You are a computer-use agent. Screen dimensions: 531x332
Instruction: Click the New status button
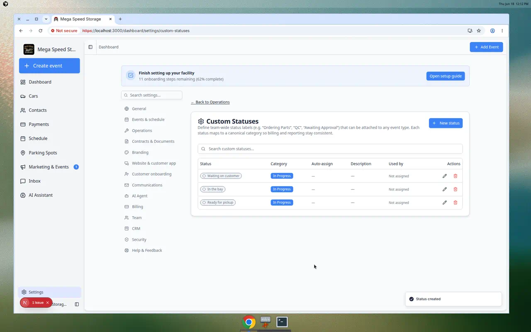pyautogui.click(x=446, y=123)
